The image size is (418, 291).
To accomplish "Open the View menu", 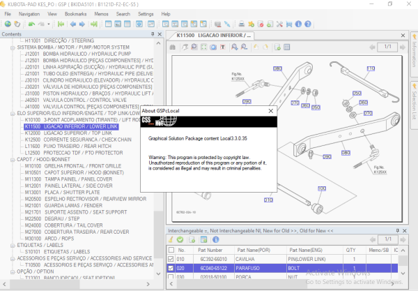I will [x=52, y=14].
